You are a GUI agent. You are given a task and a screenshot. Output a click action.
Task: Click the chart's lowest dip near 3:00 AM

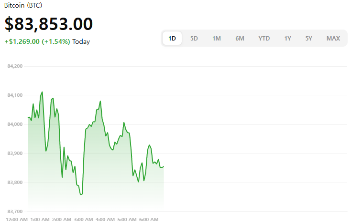coord(81,194)
